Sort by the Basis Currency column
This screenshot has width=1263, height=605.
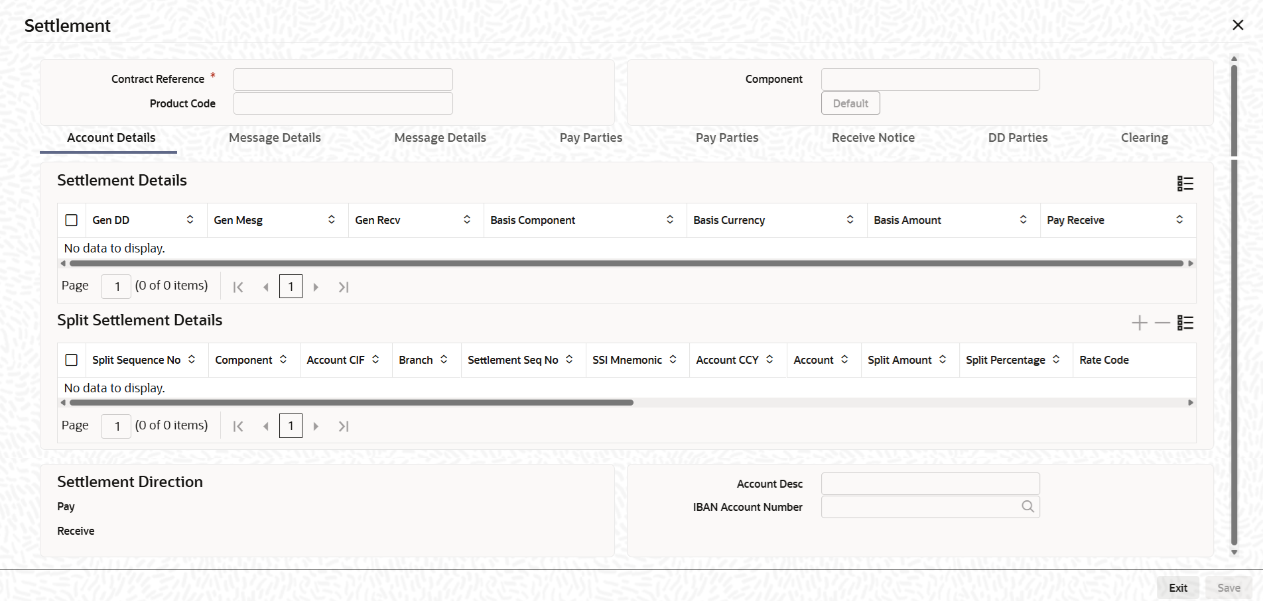point(850,219)
